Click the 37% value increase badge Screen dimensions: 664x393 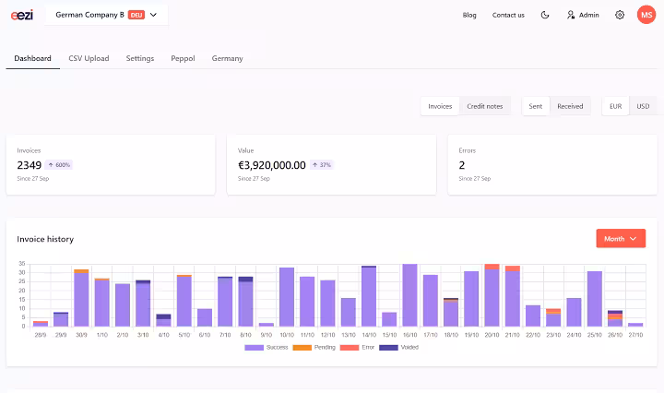coord(322,165)
